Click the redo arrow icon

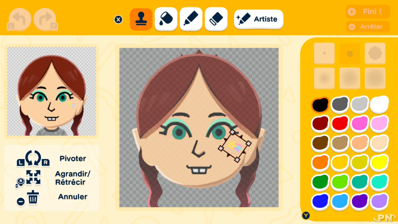45,20
